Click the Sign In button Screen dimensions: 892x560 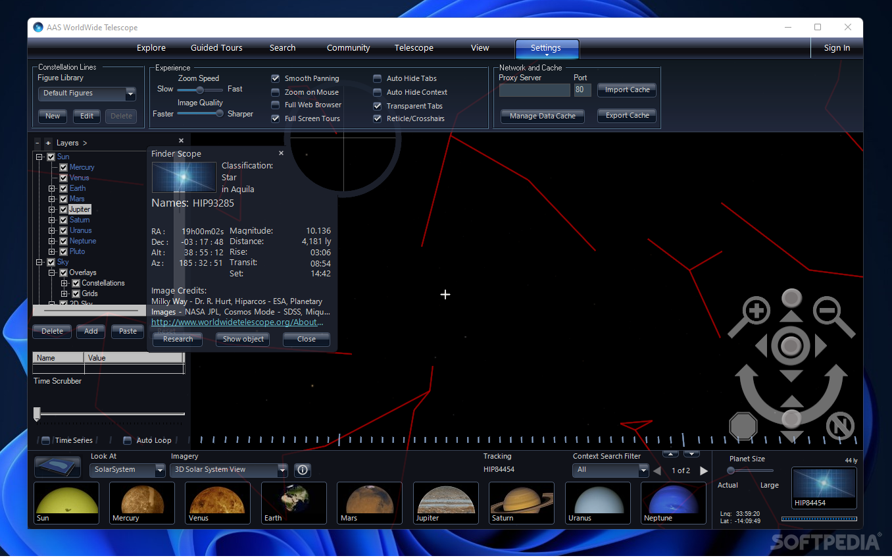[x=837, y=48]
